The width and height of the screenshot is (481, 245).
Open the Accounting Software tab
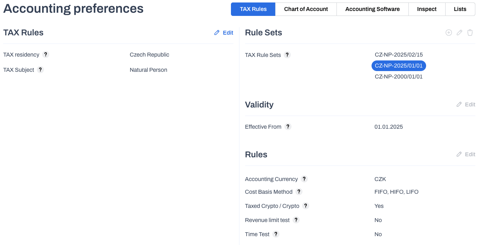373,9
